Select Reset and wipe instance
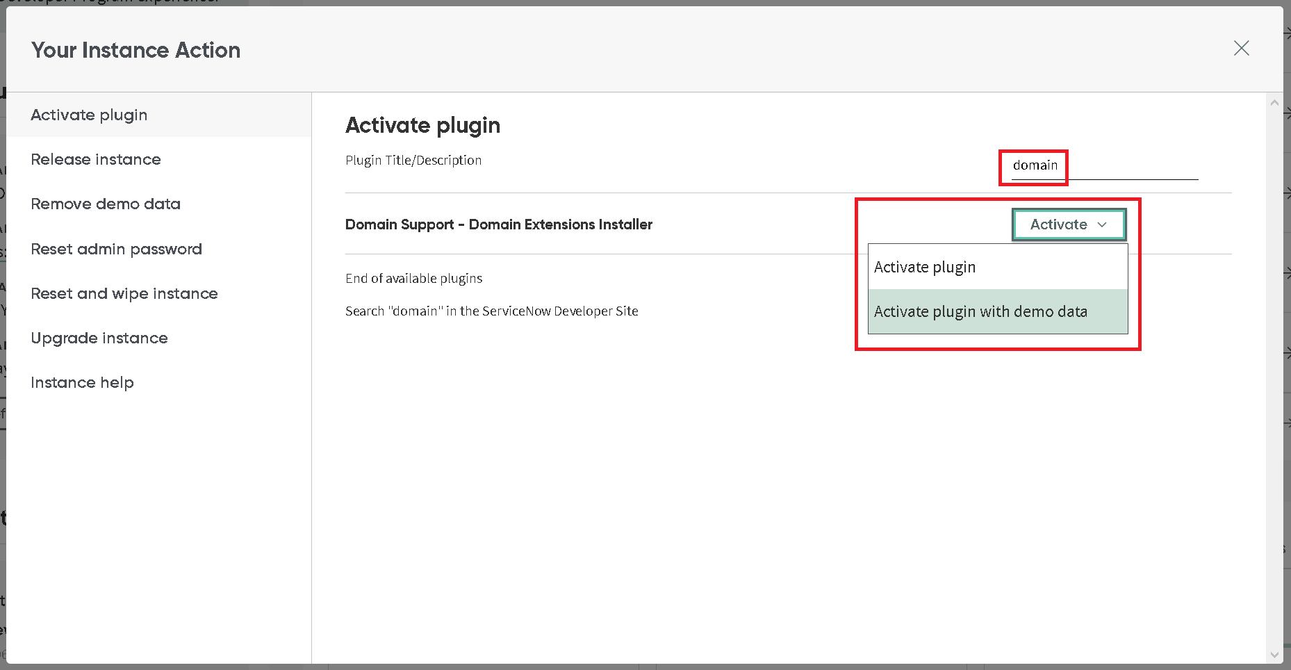The image size is (1291, 670). click(124, 293)
